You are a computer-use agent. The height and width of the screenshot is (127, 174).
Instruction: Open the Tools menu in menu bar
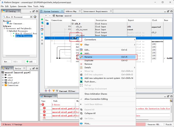(x=36, y=6)
